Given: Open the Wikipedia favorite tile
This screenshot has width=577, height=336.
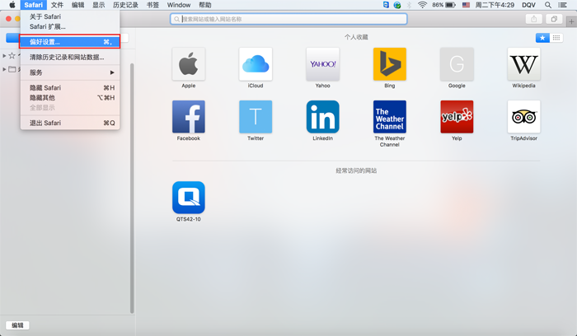Looking at the screenshot, I should click(523, 64).
